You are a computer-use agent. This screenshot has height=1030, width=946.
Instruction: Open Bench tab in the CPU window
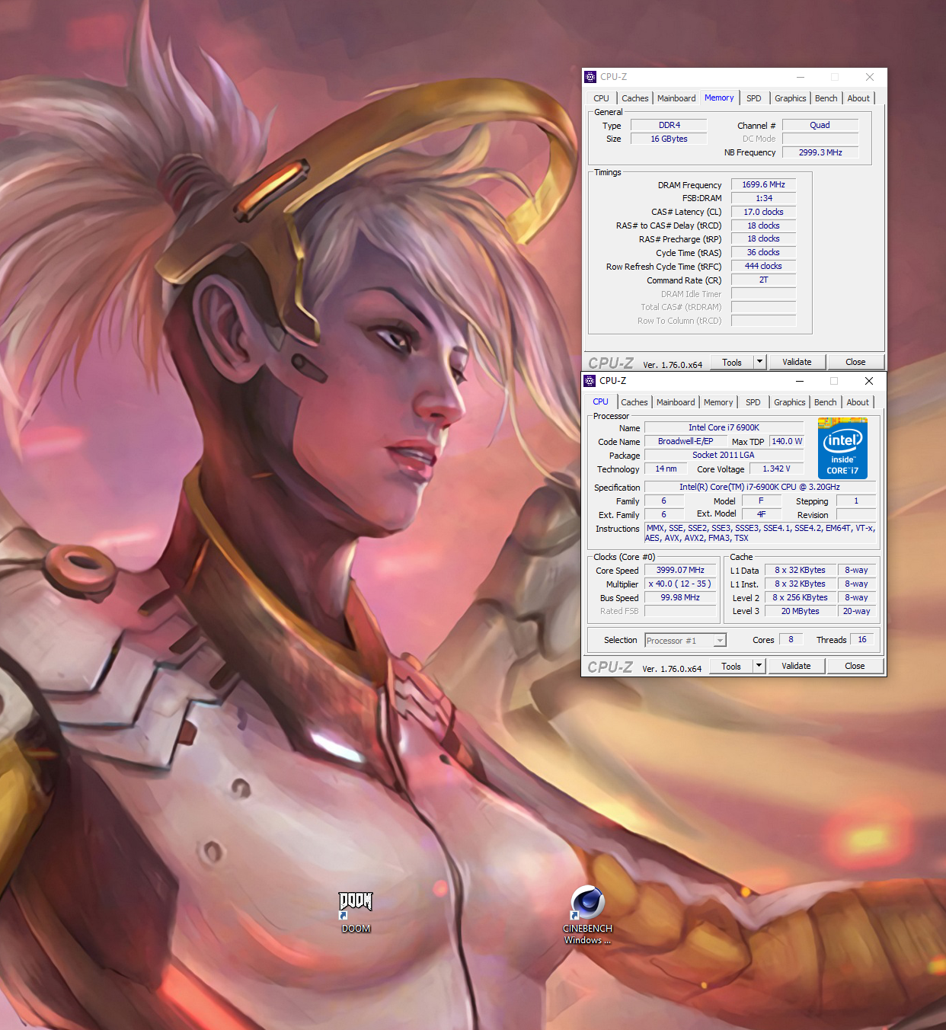pyautogui.click(x=826, y=402)
